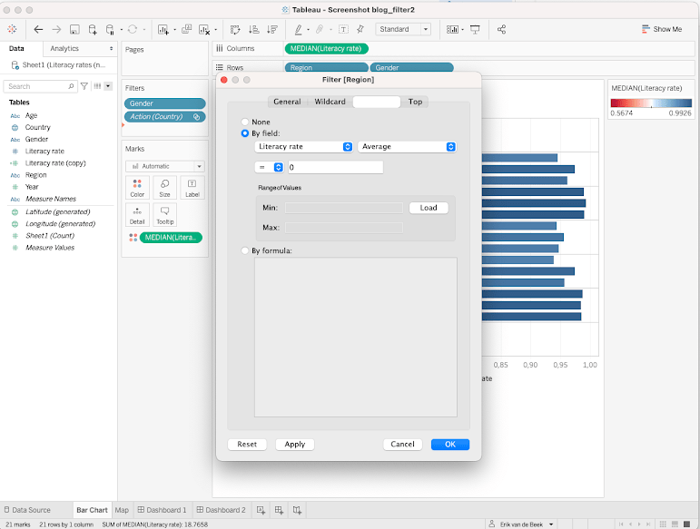Select the None radio button

(x=245, y=122)
